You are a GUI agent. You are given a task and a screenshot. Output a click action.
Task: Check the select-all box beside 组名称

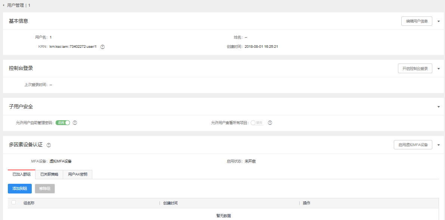click(x=14, y=202)
